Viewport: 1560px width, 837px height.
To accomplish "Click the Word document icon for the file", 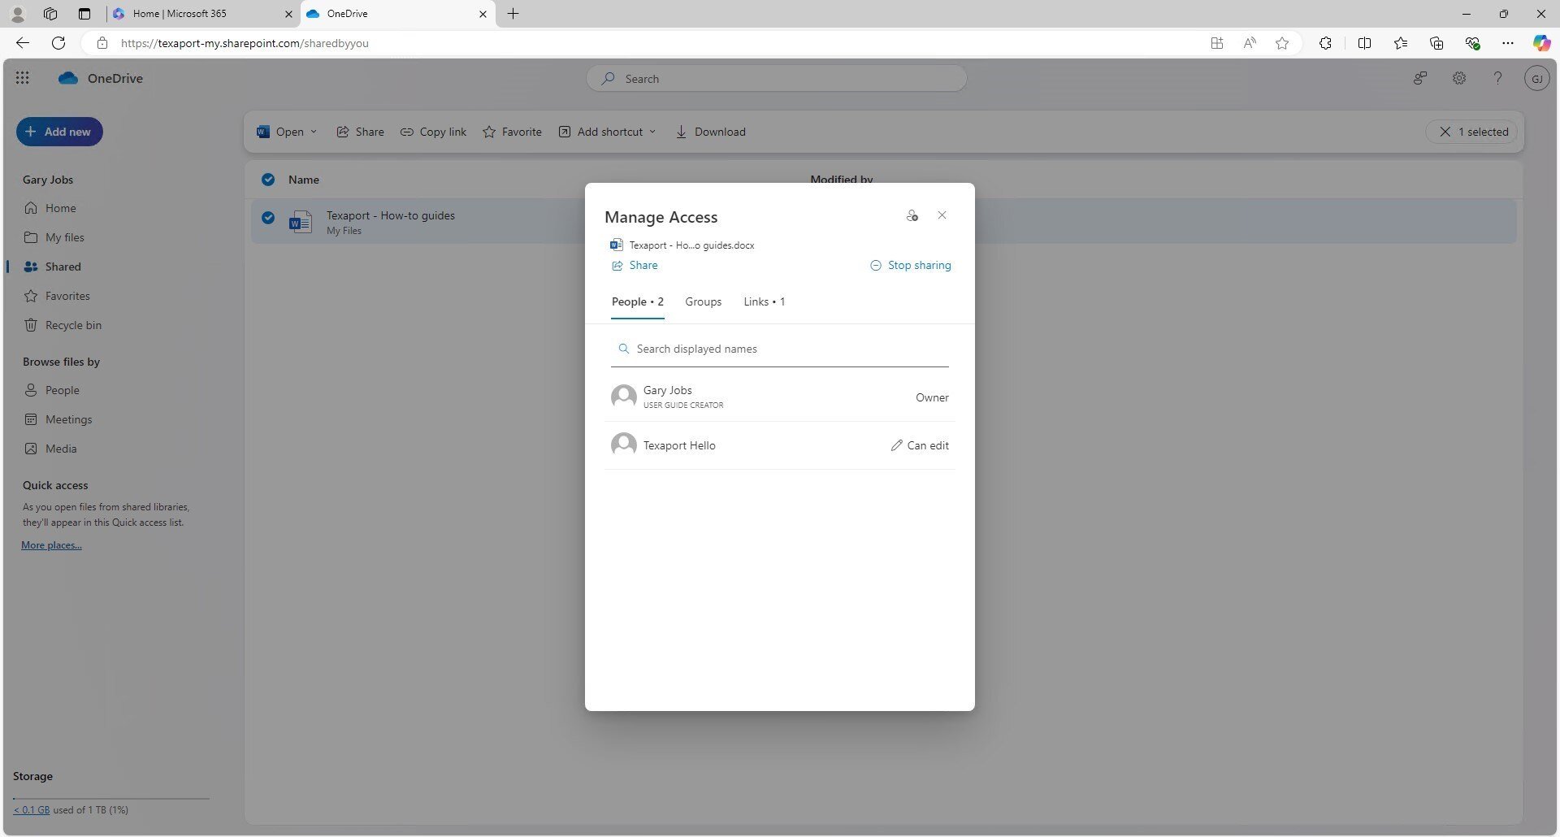I will click(x=300, y=221).
